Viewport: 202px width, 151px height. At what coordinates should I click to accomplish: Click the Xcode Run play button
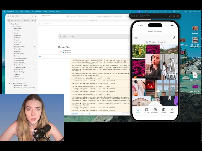coord(36,16)
